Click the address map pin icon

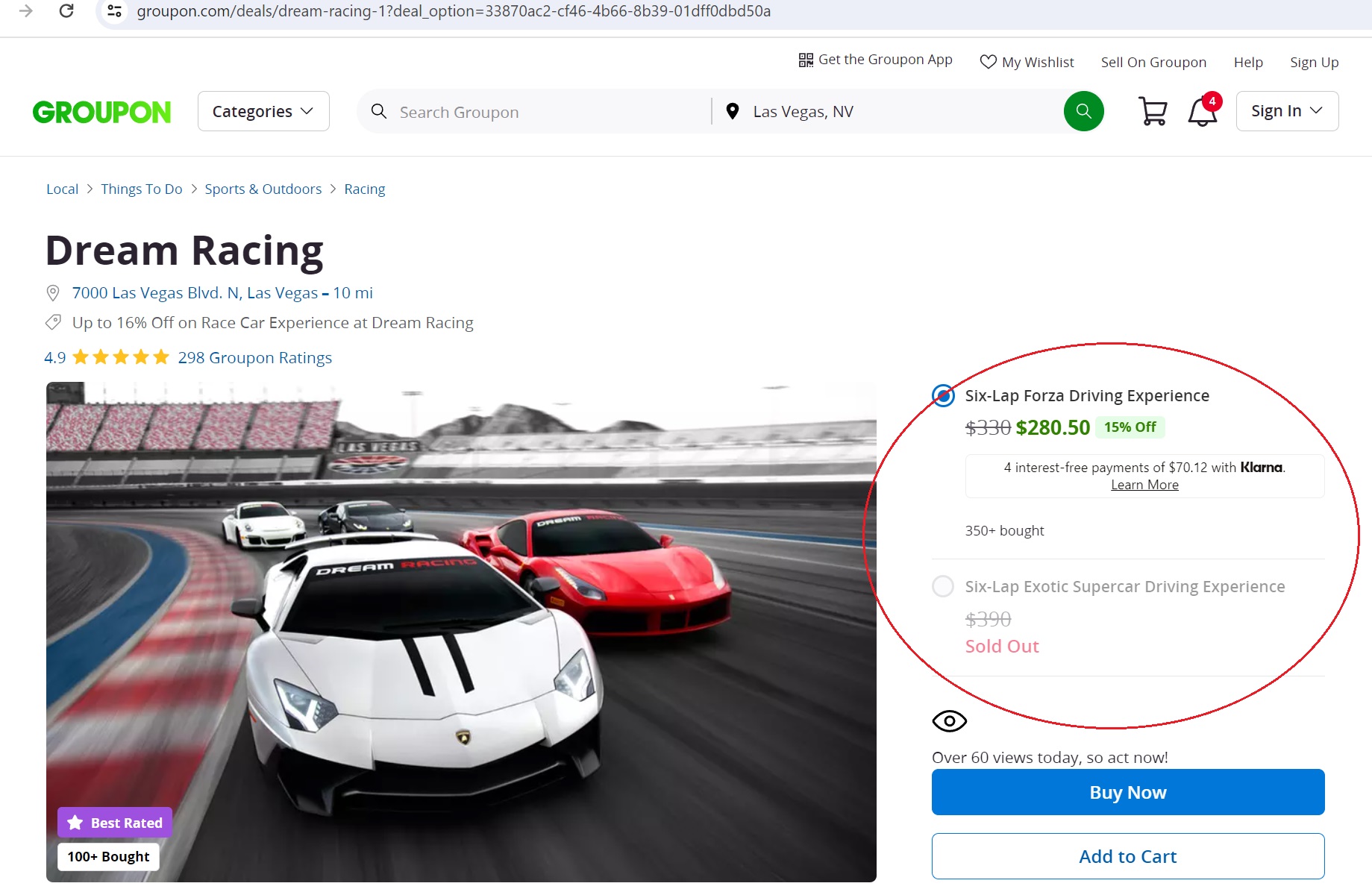point(53,293)
